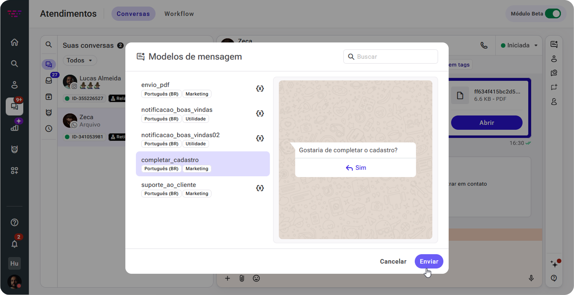The image size is (574, 295).
Task: Select the Conversas tab
Action: (133, 14)
